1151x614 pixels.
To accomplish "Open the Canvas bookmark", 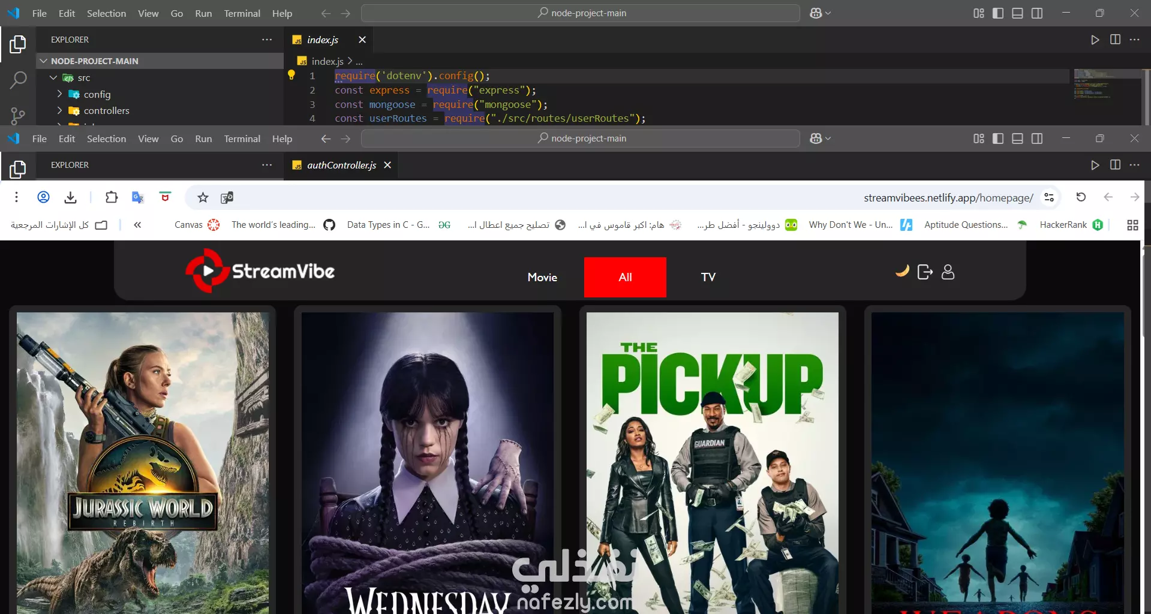I will pos(197,225).
